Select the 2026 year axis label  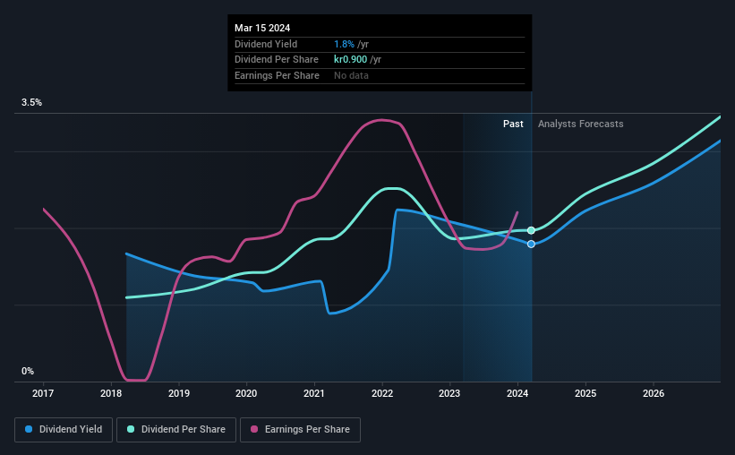pyautogui.click(x=654, y=393)
